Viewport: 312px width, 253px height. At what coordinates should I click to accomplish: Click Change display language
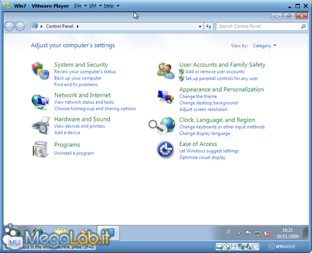[205, 133]
